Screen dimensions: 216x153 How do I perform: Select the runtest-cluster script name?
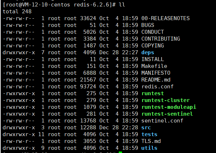tap(165, 100)
